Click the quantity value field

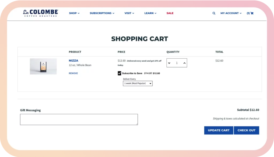pos(177,63)
